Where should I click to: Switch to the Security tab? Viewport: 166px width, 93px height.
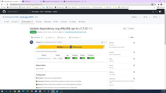point(64,22)
